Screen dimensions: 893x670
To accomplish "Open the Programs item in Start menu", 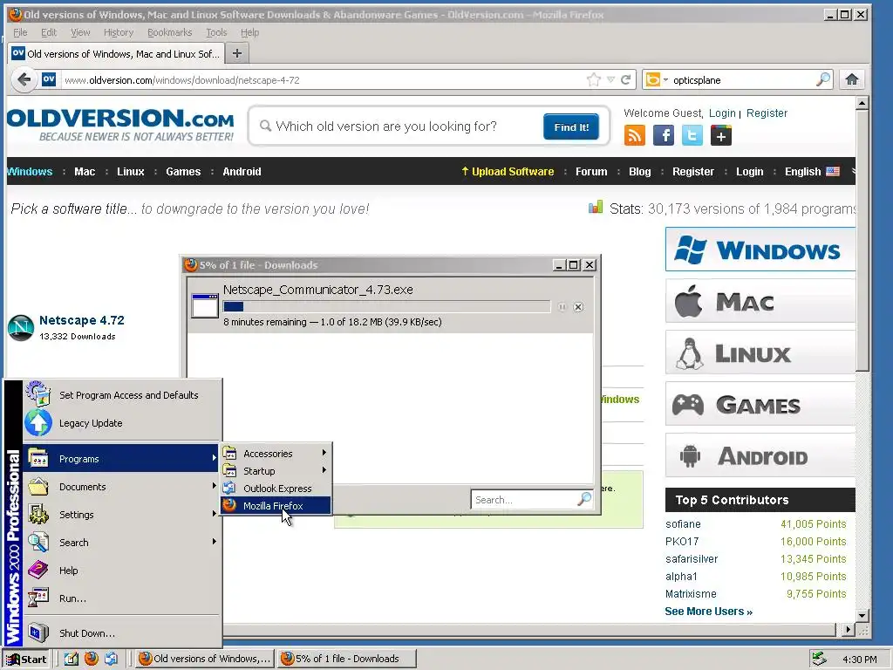I will click(x=122, y=459).
